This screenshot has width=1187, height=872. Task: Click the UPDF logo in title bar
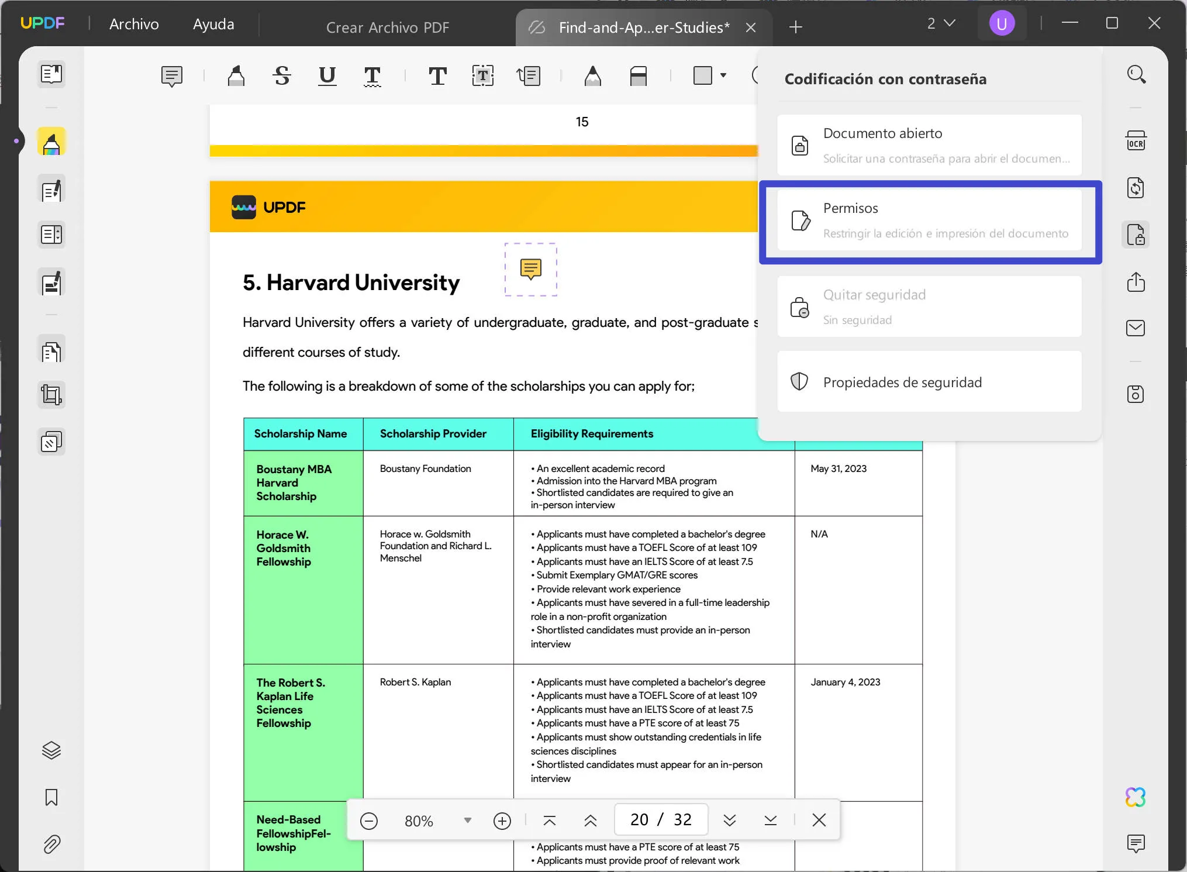pyautogui.click(x=43, y=23)
